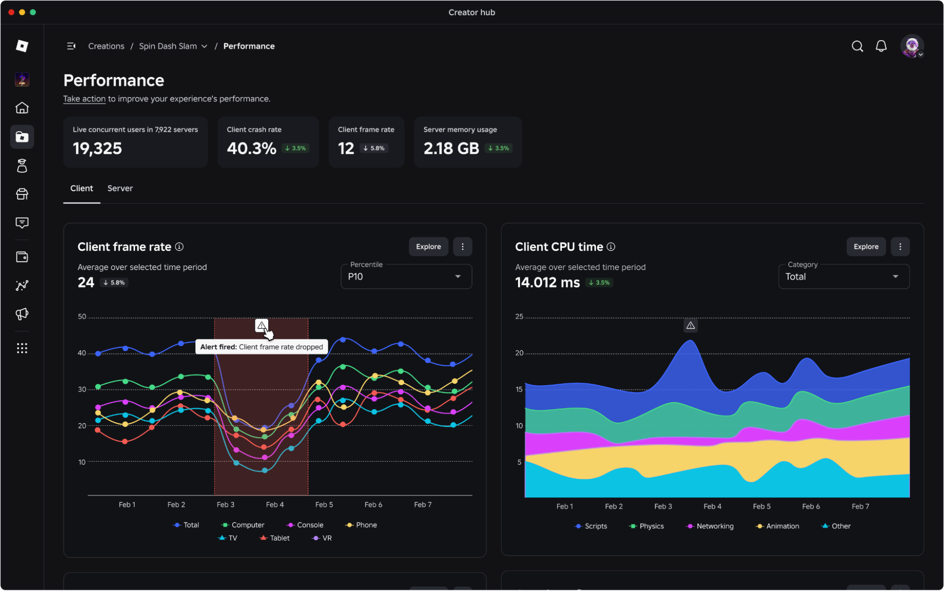Image resolution: width=944 pixels, height=591 pixels.
Task: Open the search icon in header
Action: pyautogui.click(x=857, y=46)
